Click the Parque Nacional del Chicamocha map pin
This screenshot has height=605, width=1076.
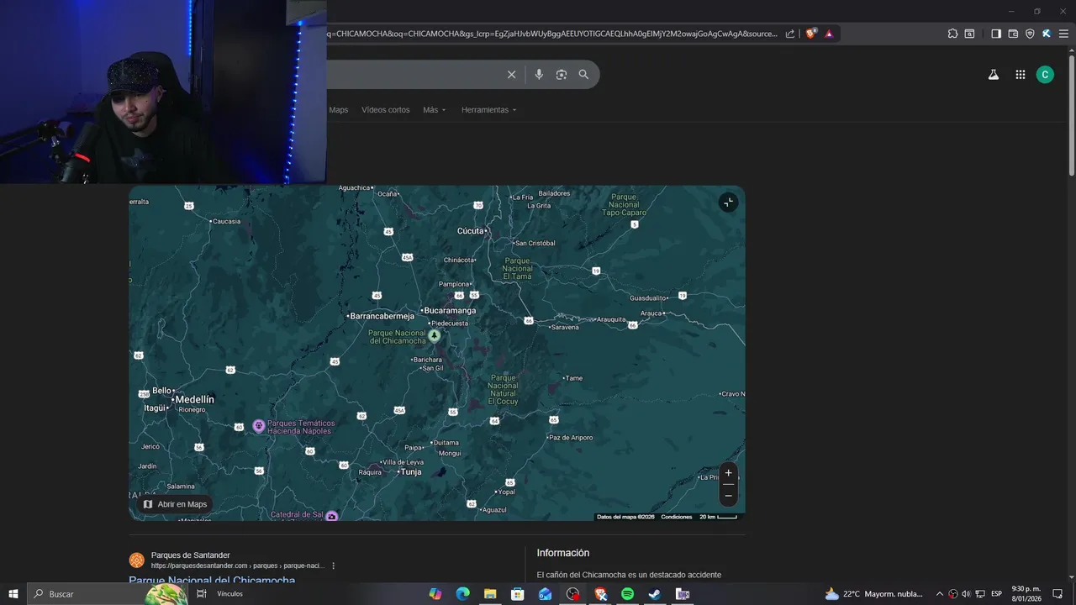tap(434, 335)
